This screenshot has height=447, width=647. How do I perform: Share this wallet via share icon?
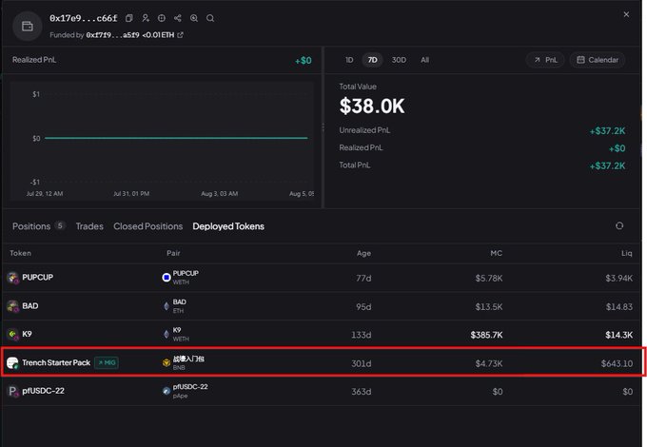(x=177, y=18)
